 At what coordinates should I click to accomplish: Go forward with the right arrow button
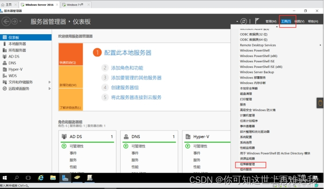(14, 22)
